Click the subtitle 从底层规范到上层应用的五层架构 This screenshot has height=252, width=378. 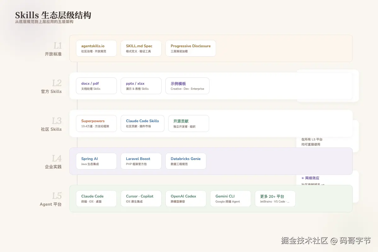(44, 22)
